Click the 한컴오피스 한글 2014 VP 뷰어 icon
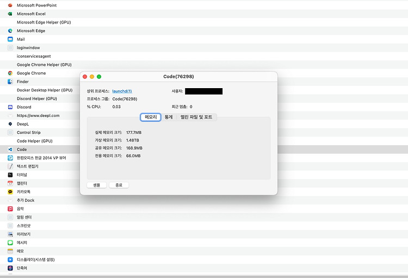The width and height of the screenshot is (408, 278). click(x=10, y=158)
